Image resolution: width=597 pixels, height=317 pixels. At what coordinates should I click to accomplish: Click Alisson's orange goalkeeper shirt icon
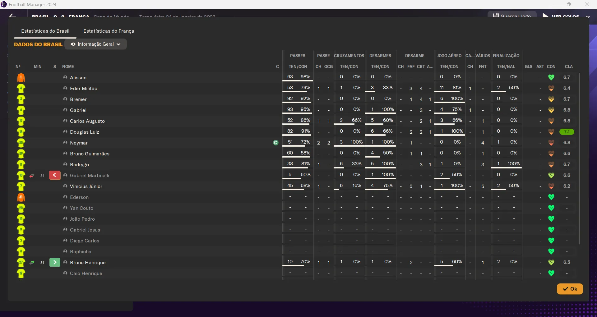[x=21, y=78]
